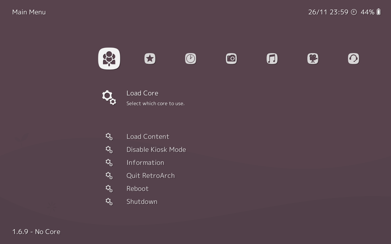Select the Reboot option
Viewport: 391px width, 244px height.
pos(137,188)
